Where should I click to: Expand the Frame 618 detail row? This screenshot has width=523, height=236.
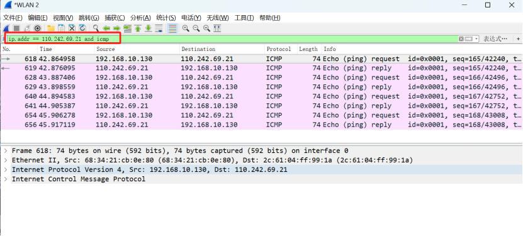[x=5, y=150]
